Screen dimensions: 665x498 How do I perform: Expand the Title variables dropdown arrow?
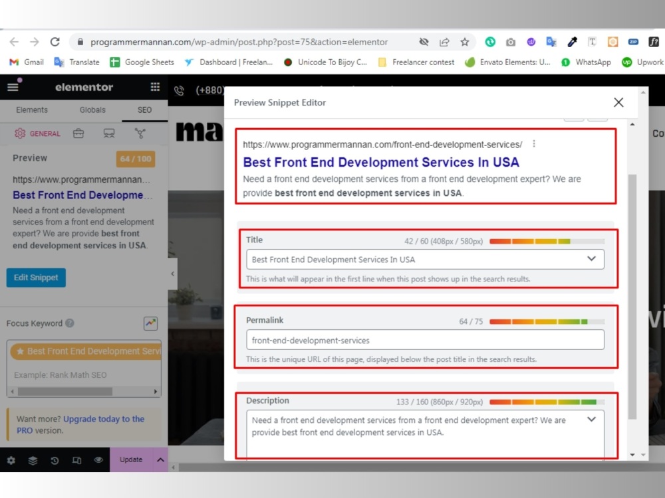(592, 258)
